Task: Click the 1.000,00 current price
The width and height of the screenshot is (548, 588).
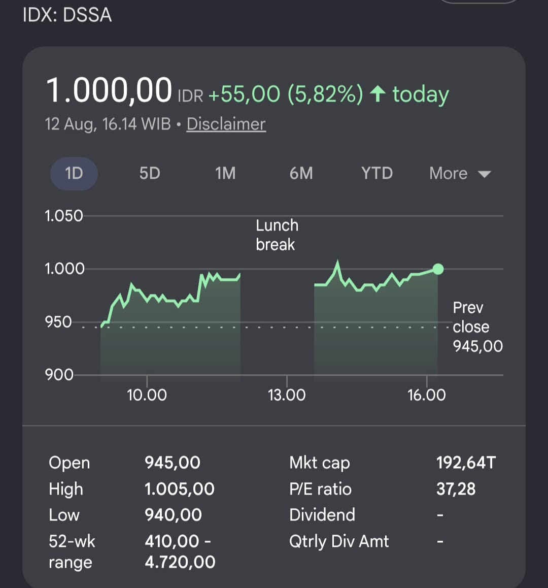Action: [109, 90]
